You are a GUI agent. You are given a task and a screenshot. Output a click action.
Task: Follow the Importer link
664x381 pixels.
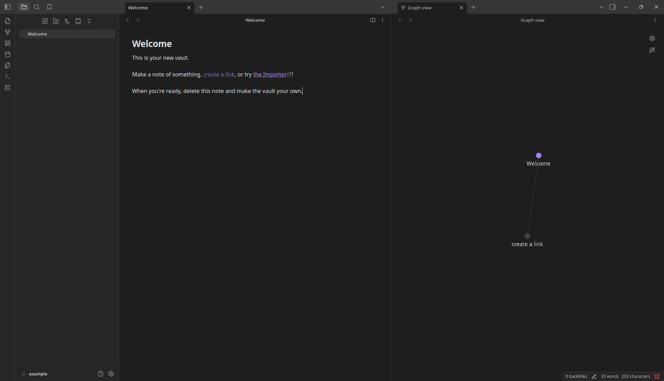[270, 74]
